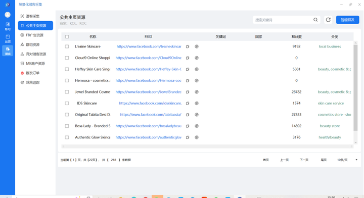Open 效果追踪 menu item

(35, 82)
